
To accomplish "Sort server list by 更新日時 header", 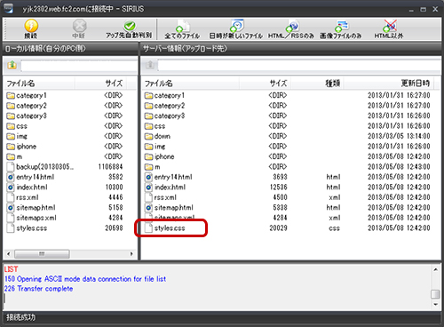I will (x=388, y=84).
